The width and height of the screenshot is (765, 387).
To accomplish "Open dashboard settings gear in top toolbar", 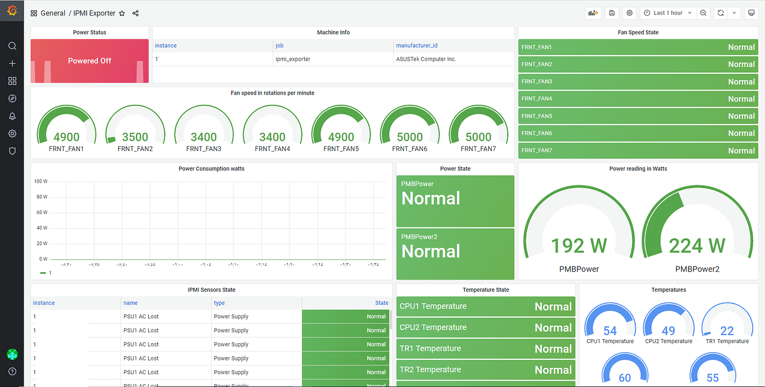I will [629, 12].
